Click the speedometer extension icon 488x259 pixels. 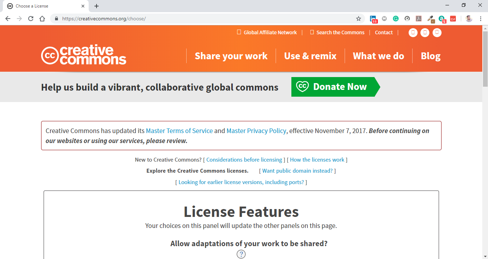[407, 19]
